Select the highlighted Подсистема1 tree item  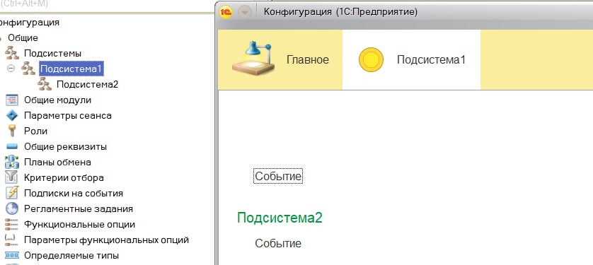click(x=71, y=69)
